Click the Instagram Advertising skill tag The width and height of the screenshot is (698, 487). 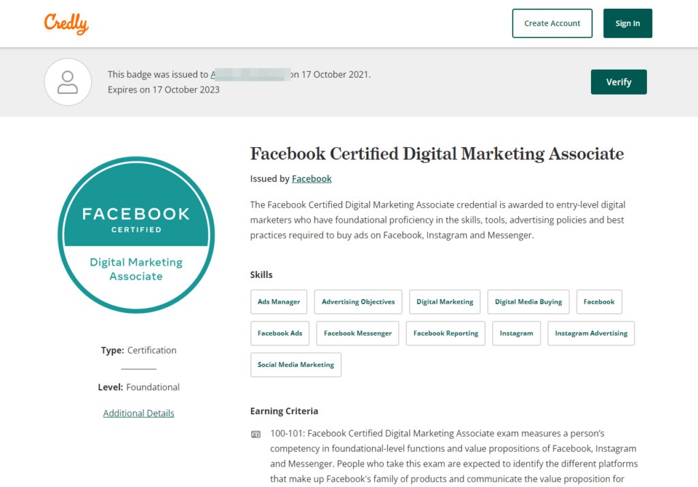pos(591,333)
